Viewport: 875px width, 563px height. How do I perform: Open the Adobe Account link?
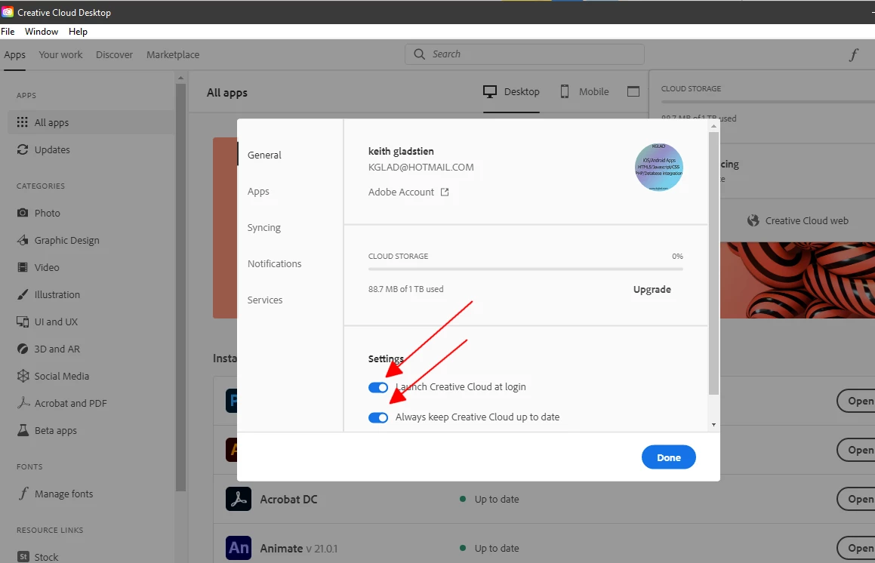(401, 192)
